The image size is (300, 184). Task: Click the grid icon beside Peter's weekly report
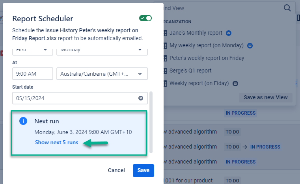(x=165, y=58)
